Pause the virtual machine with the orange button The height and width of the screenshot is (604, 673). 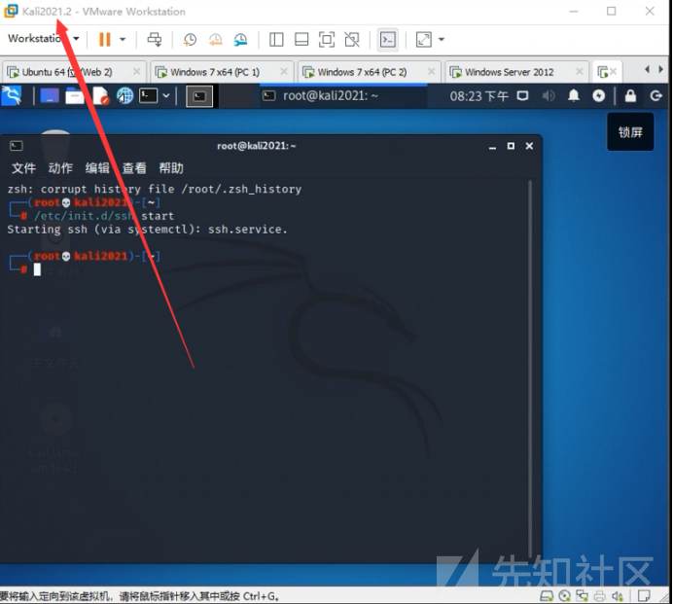click(105, 40)
